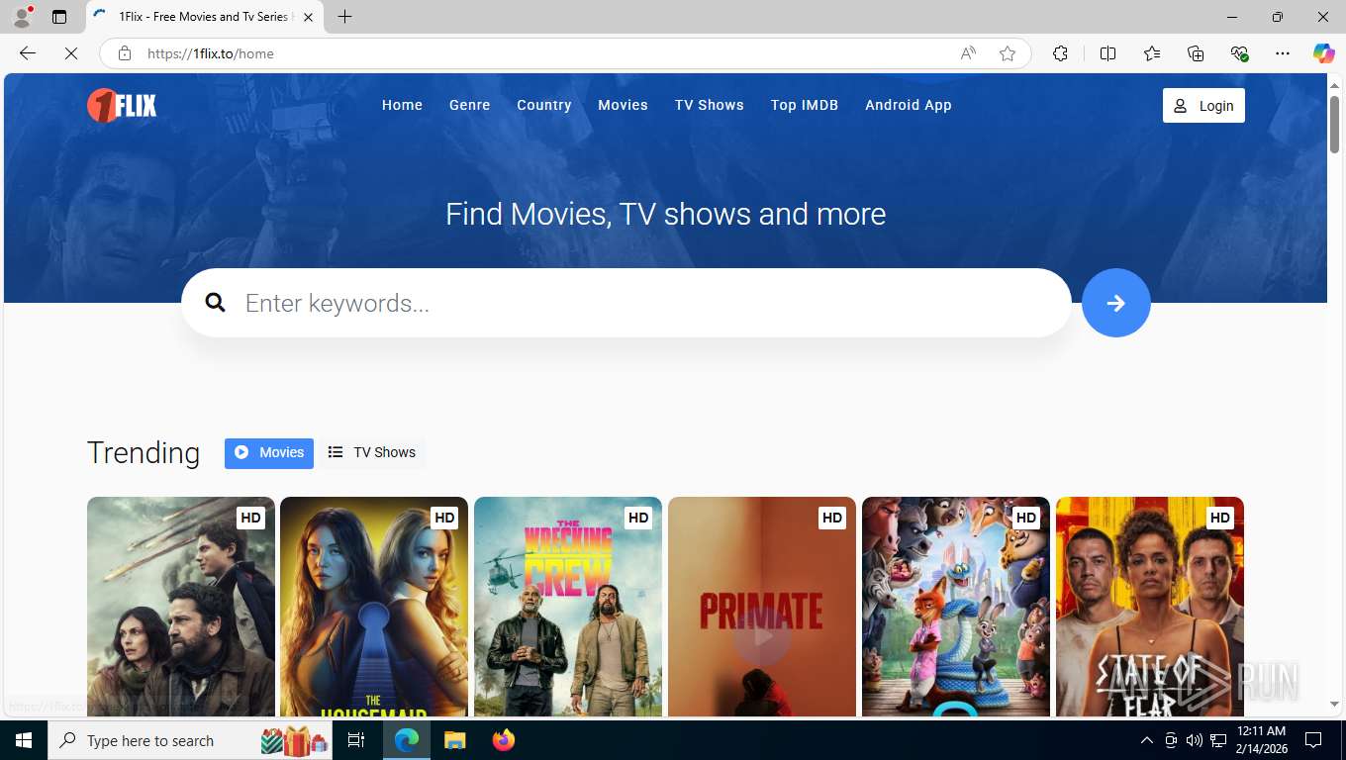Add this page to favorites star
The width and height of the screenshot is (1346, 760).
point(1008,53)
